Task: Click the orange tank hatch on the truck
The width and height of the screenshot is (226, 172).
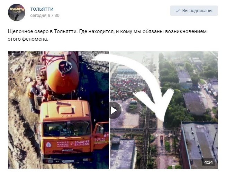Action: click(65, 67)
